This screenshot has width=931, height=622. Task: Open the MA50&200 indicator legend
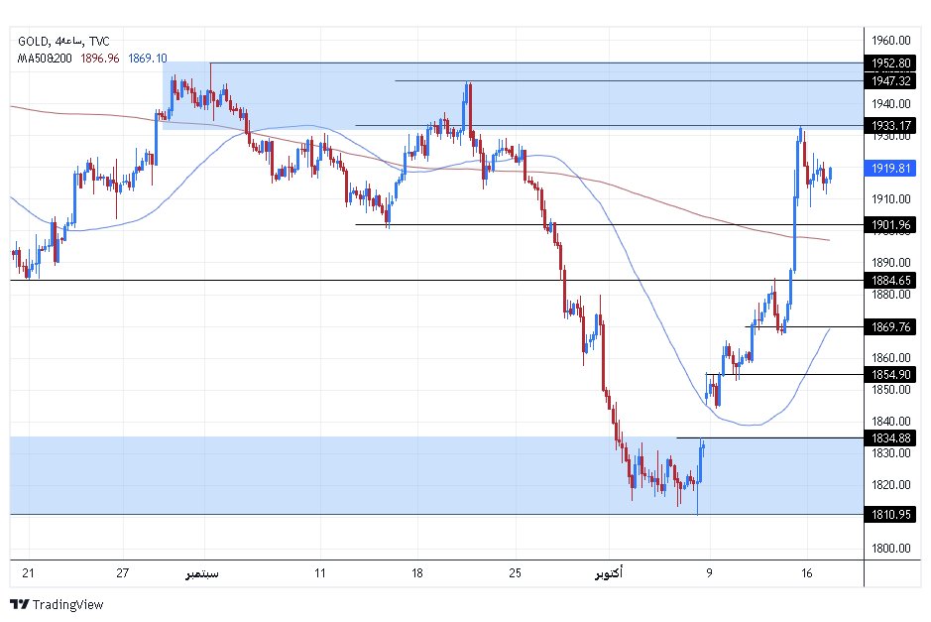(x=46, y=59)
